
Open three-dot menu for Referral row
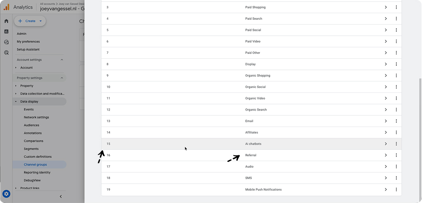396,155
